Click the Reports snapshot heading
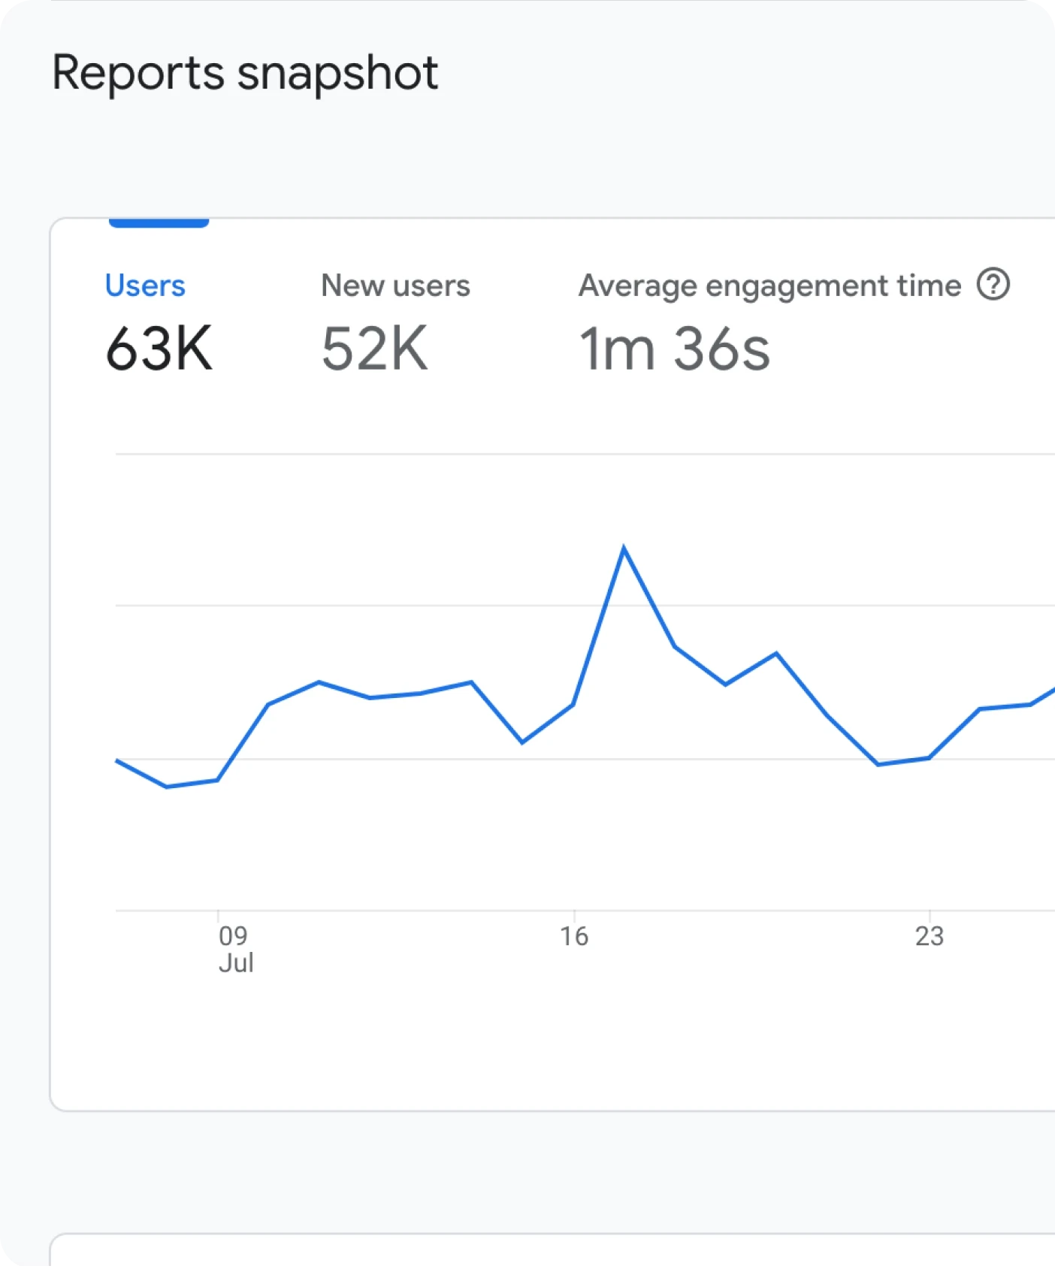 point(245,74)
